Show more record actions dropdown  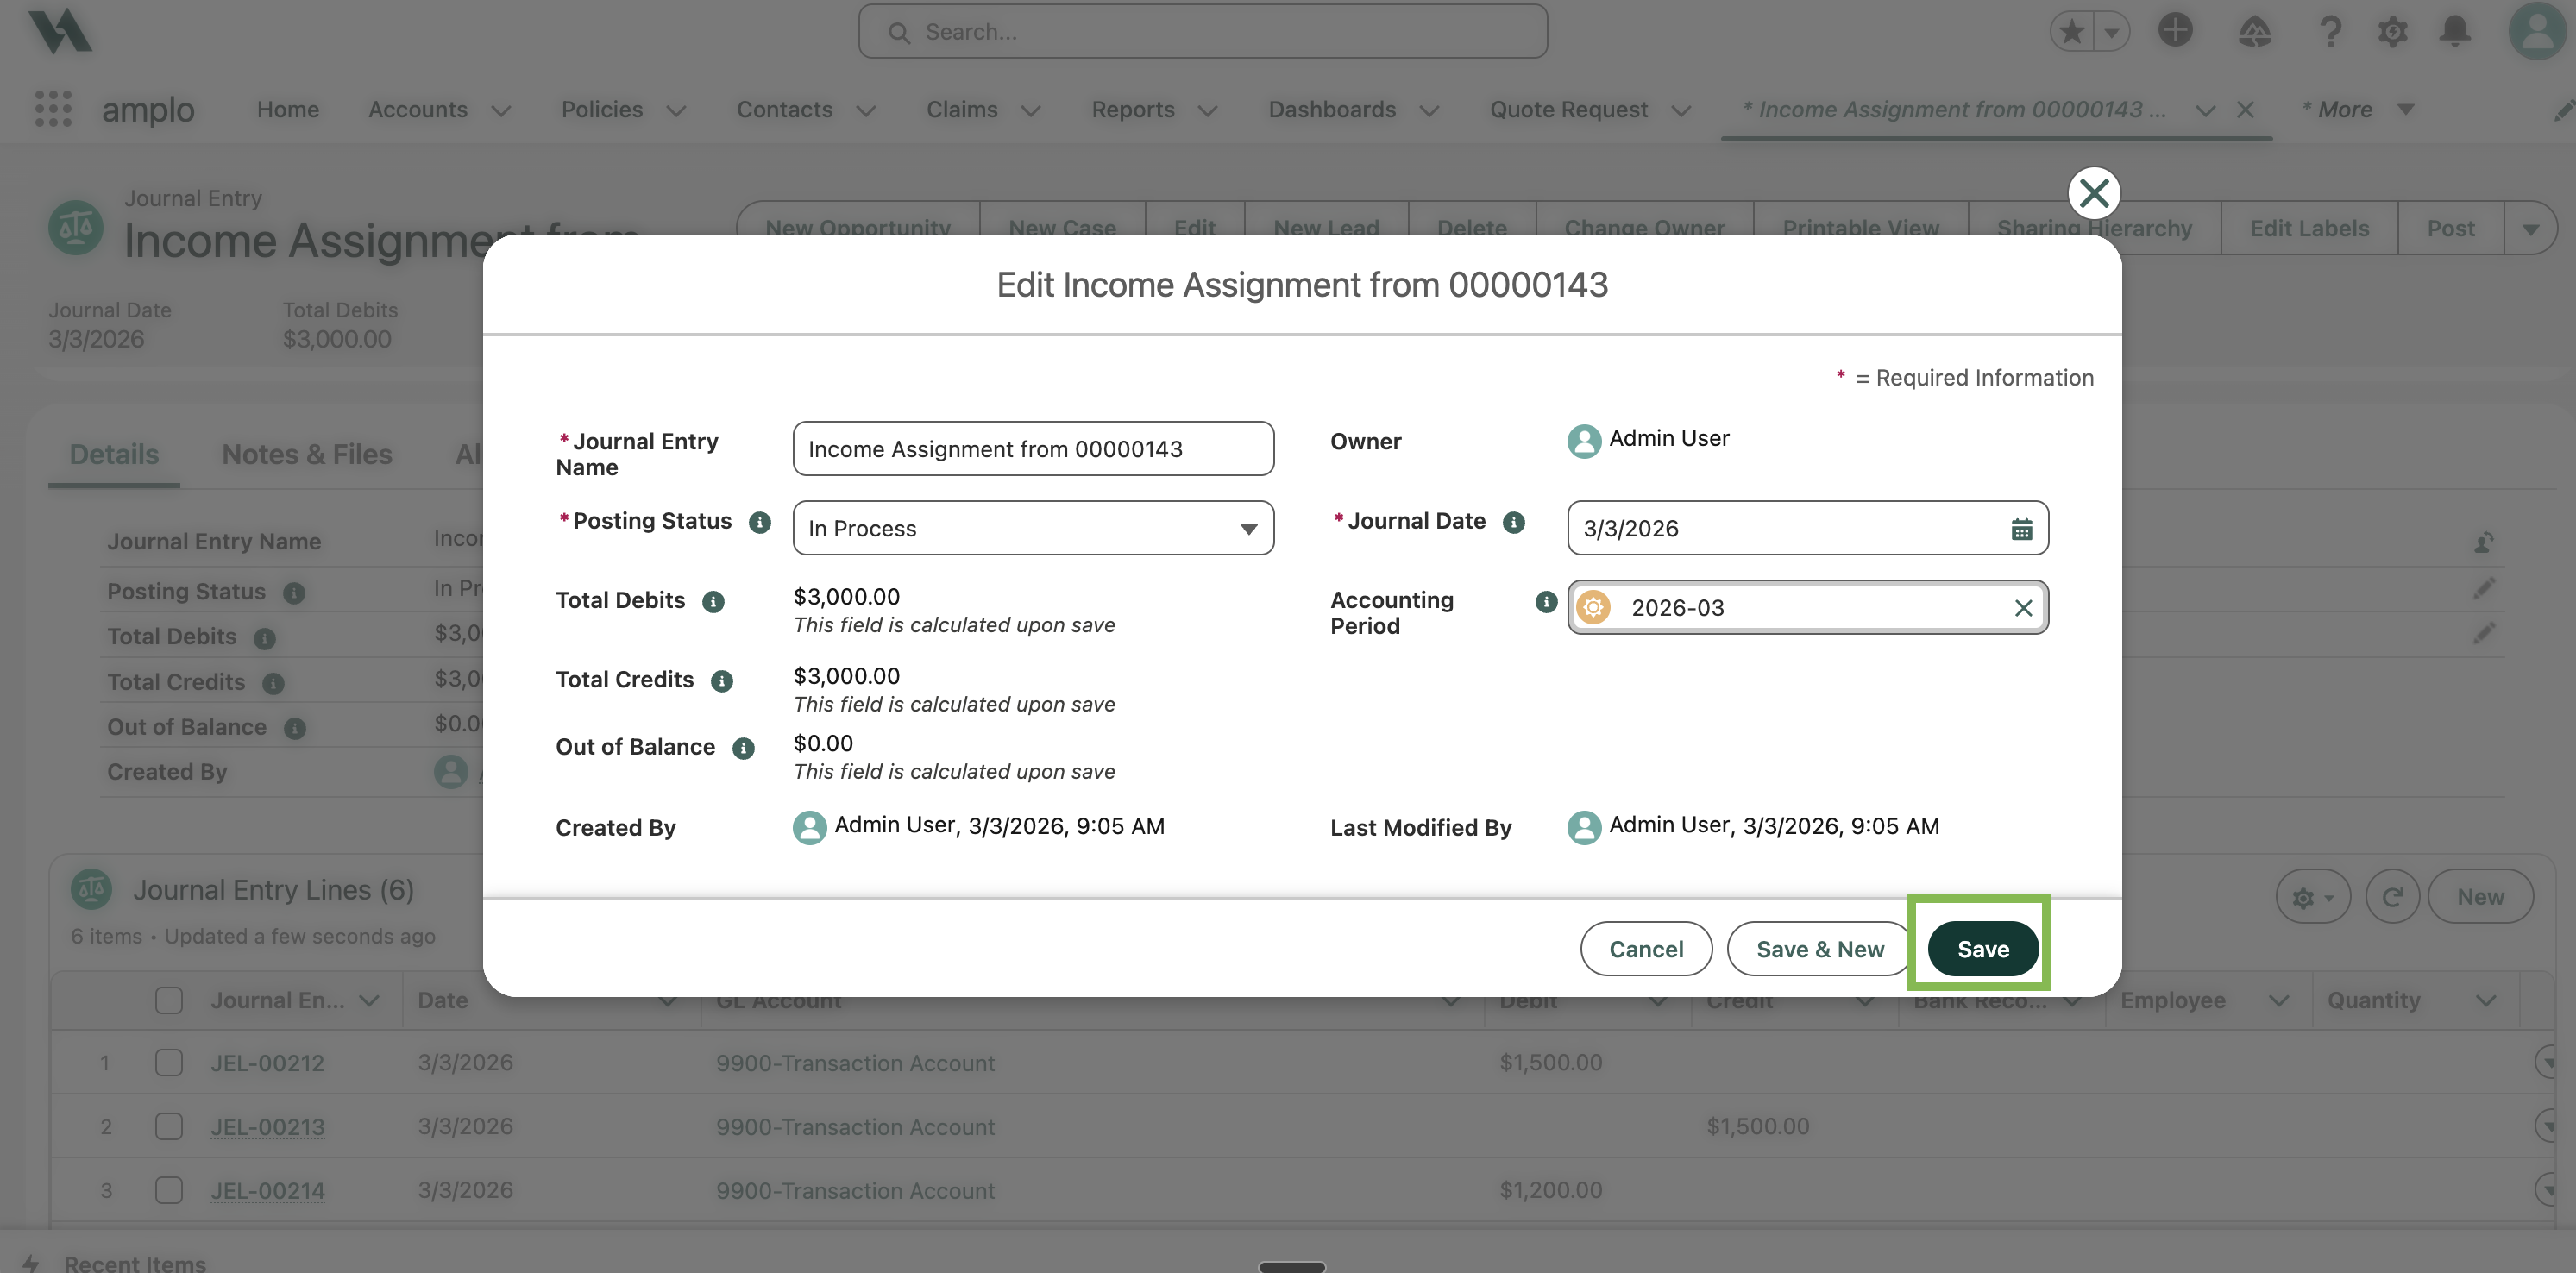tap(2530, 228)
